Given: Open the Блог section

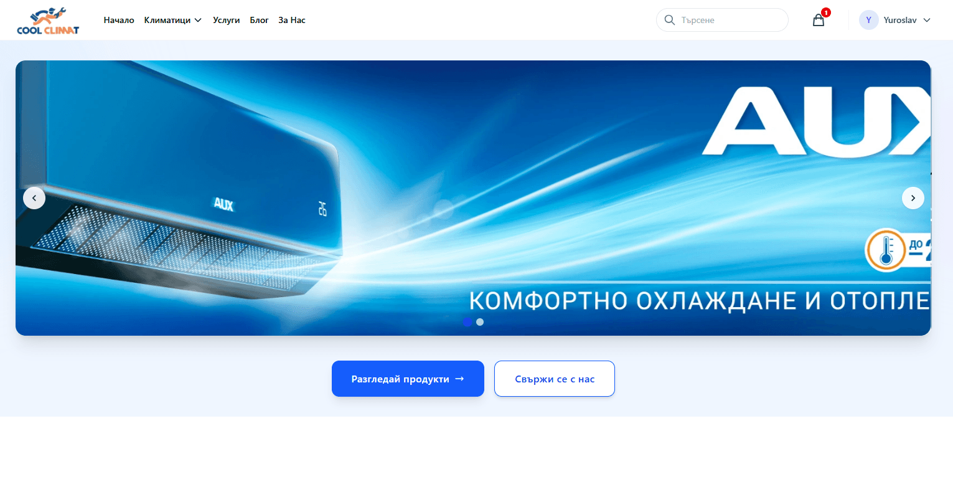Looking at the screenshot, I should pos(259,20).
